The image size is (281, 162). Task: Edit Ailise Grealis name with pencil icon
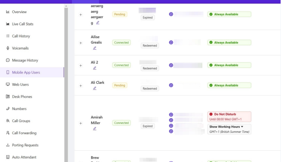pyautogui.click(x=94, y=48)
